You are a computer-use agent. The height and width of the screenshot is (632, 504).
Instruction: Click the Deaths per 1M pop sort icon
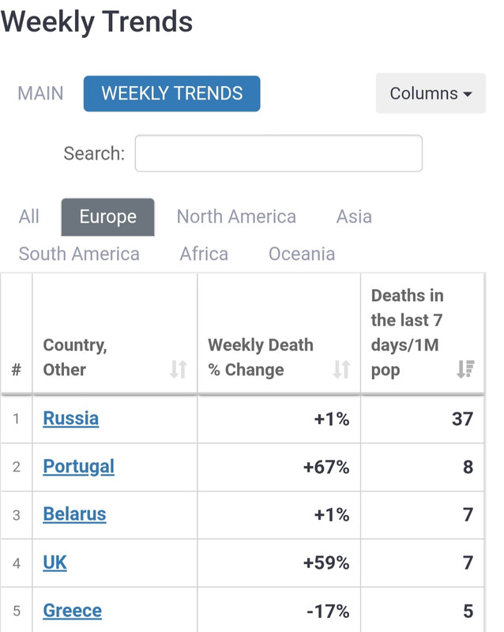tap(465, 369)
